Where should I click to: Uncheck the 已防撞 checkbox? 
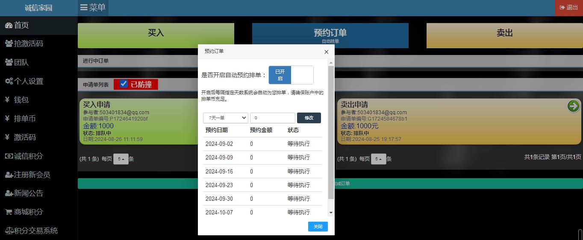pyautogui.click(x=124, y=84)
